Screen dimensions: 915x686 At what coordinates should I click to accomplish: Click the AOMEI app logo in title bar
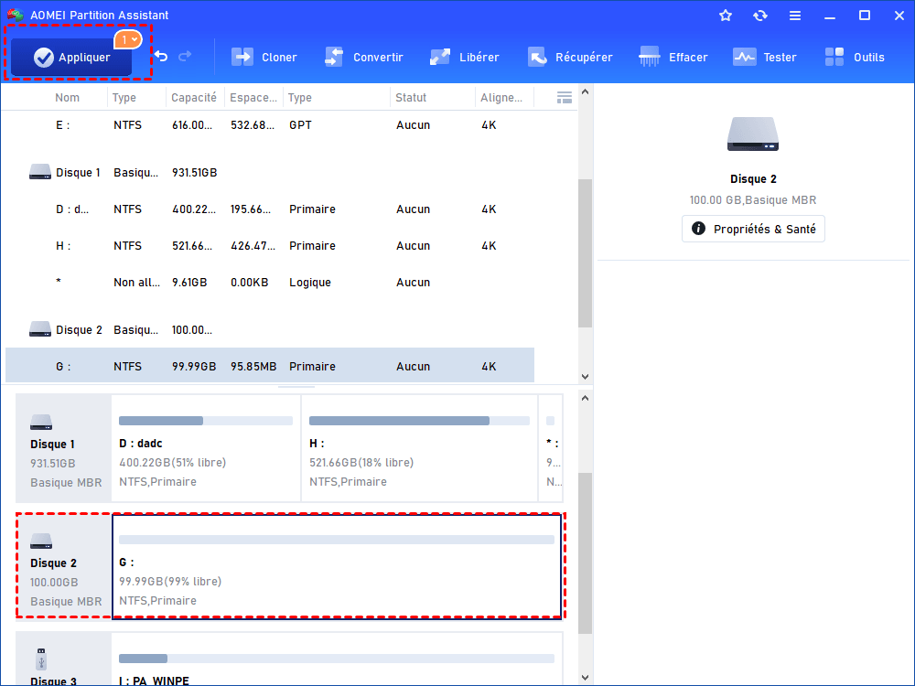pyautogui.click(x=16, y=16)
